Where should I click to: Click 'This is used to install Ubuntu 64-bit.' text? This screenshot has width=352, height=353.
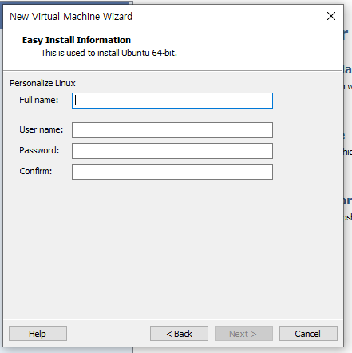(x=109, y=53)
